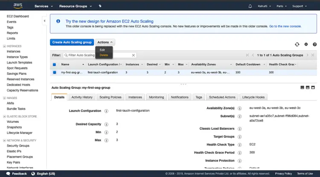320x177 pixels.
Task: Open the notifications bell icon
Action: pos(250,6)
